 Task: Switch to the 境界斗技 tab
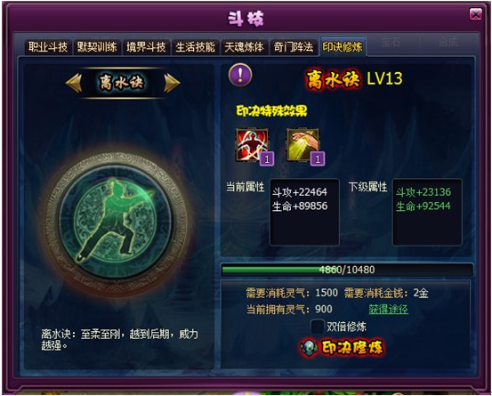coord(146,47)
